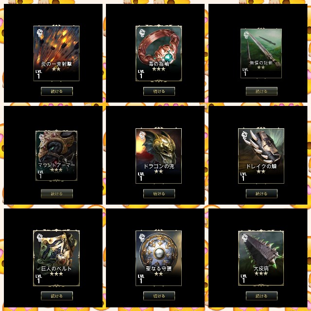Select the 炎の一斉射撃 flaming arrows card
Screen dimensions: 311x311
coord(56,53)
